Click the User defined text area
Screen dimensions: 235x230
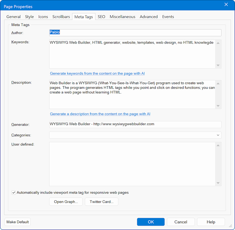[132, 164]
